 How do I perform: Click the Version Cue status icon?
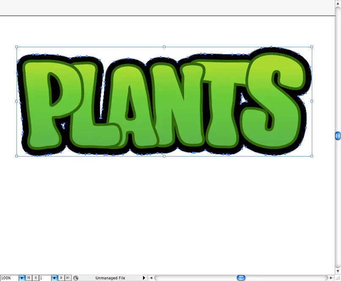click(x=76, y=278)
